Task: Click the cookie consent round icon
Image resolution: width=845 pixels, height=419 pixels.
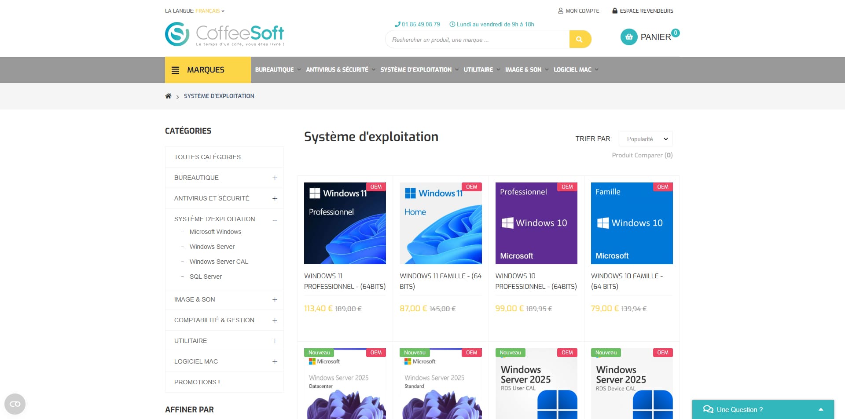Action: 15,404
